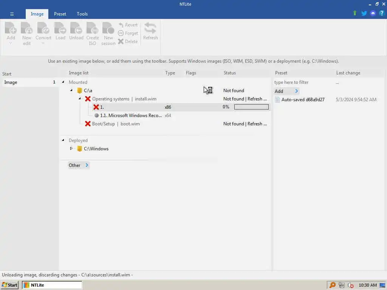This screenshot has width=387, height=290.
Task: Click magnifier icon in system tray
Action: coord(333,285)
